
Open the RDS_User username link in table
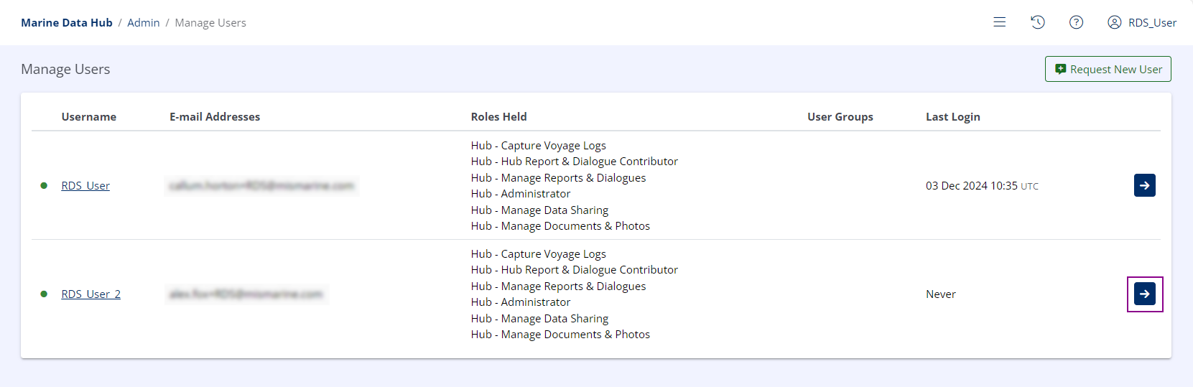tap(85, 186)
